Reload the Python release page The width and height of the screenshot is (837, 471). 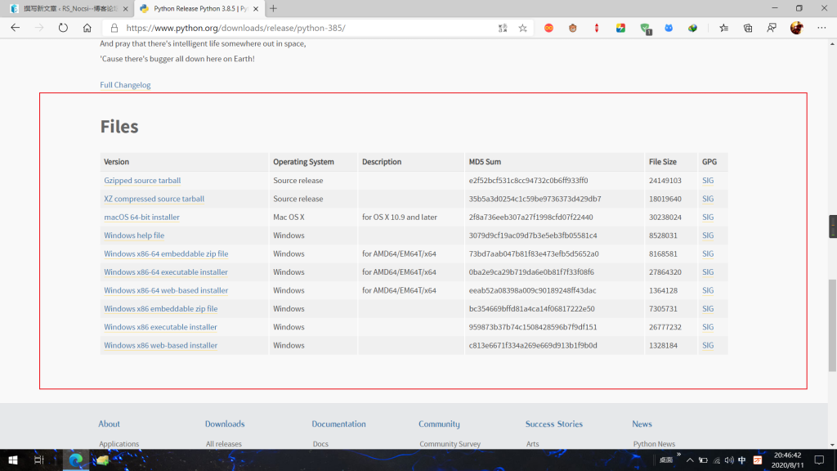pyautogui.click(x=63, y=28)
